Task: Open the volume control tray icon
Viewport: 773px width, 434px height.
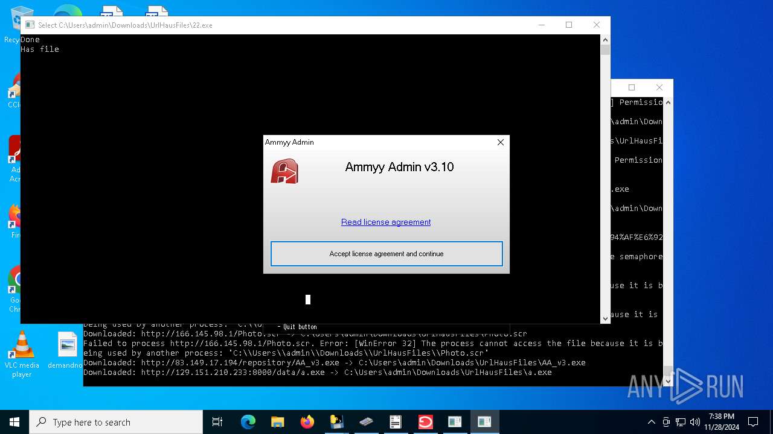Action: pyautogui.click(x=695, y=422)
